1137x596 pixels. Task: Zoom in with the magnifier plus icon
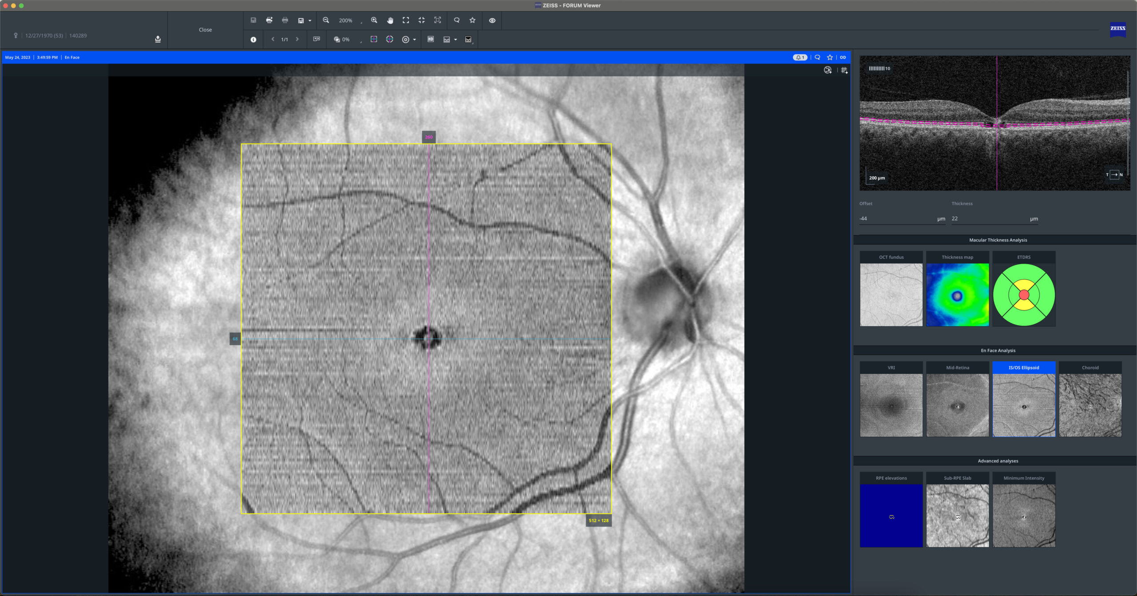[374, 20]
